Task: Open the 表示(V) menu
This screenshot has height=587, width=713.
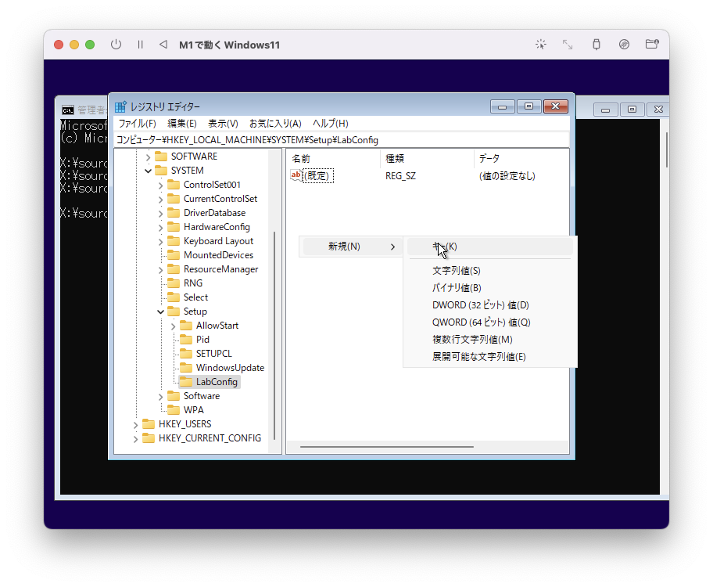Action: point(223,124)
